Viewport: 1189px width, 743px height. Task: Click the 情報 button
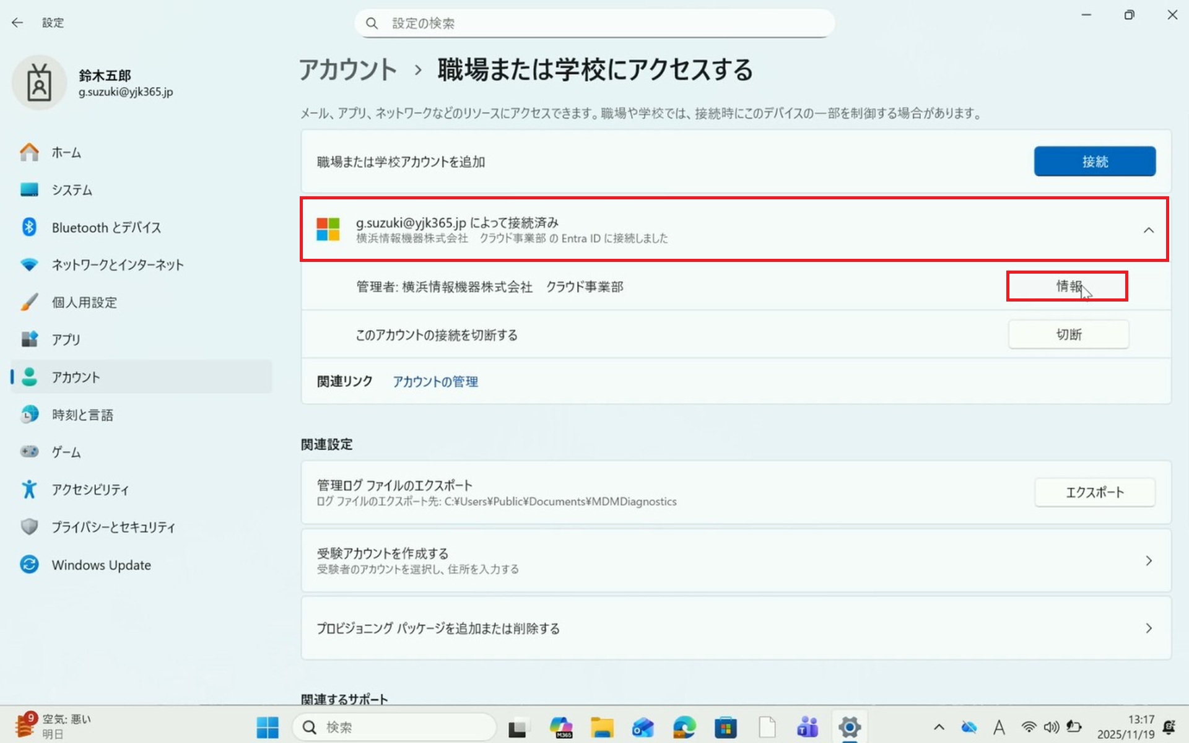[x=1067, y=286]
